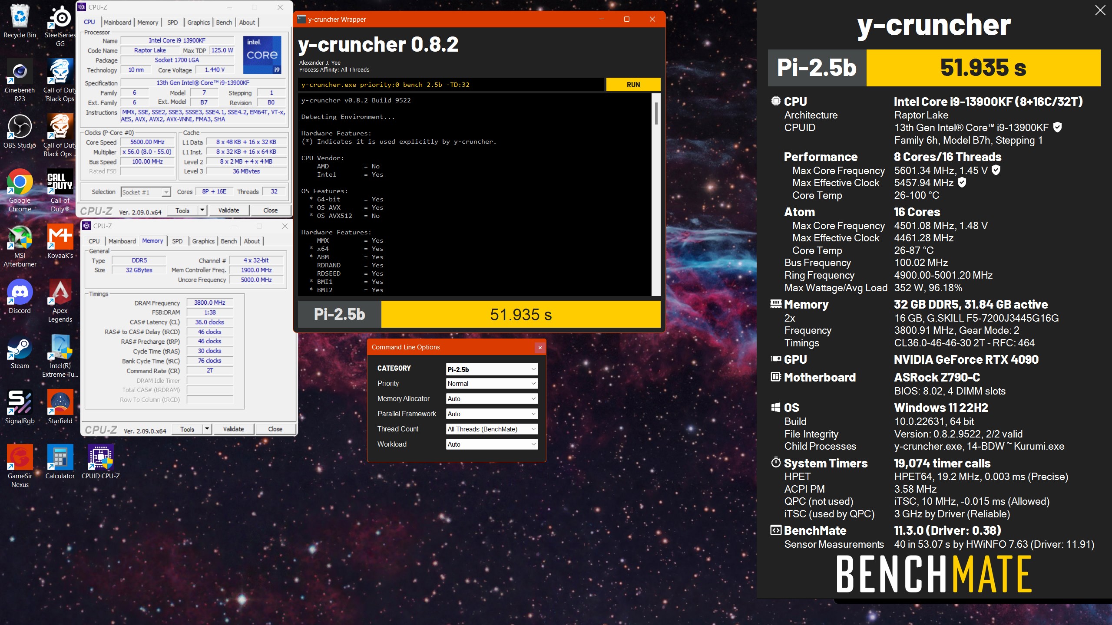Click the y-cruncher console scrollbar thumb

[656, 113]
